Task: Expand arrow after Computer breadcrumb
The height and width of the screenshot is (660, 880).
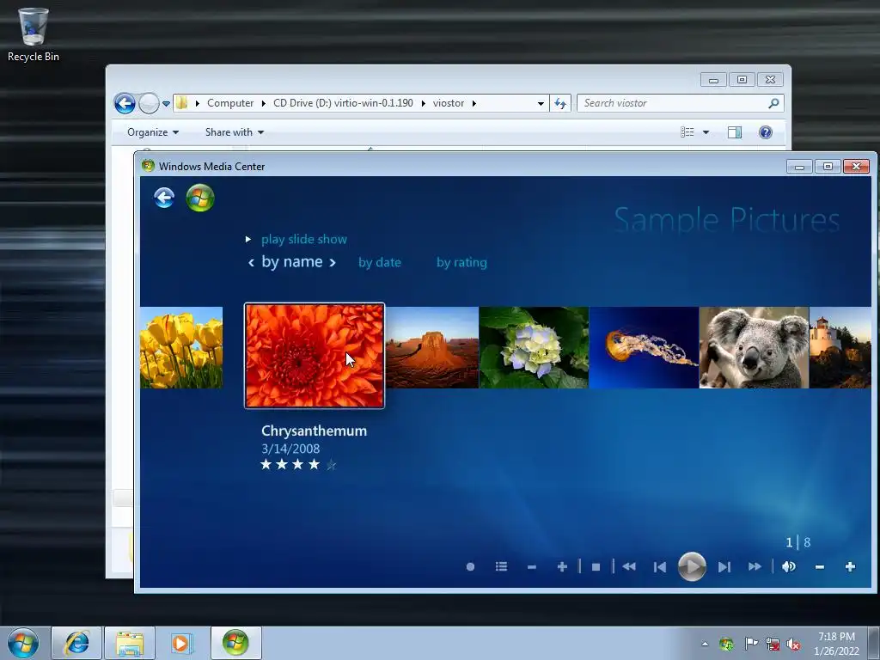Action: 263,103
